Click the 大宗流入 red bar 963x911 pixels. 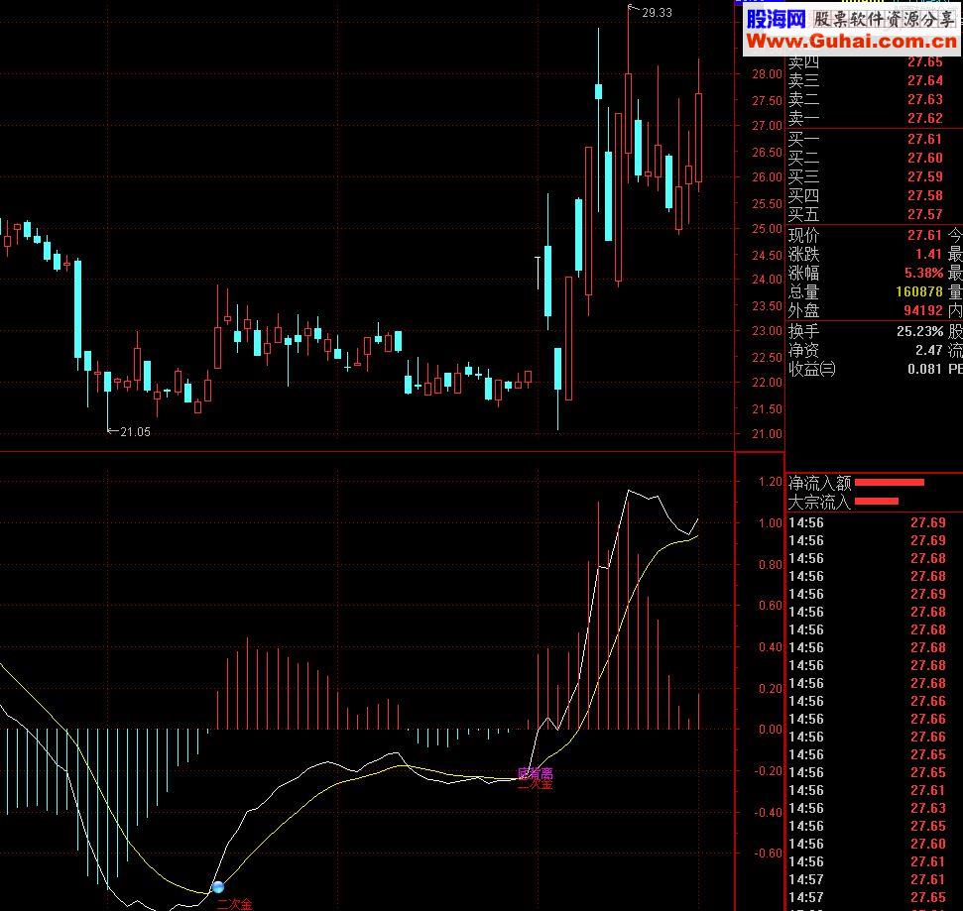pos(877,502)
